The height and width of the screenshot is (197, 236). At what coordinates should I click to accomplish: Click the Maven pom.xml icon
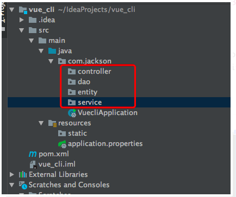pos(33,154)
